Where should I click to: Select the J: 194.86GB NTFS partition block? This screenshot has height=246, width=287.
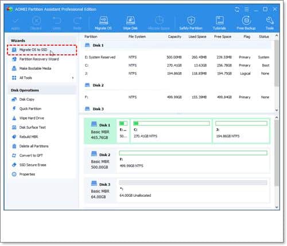[x=241, y=131]
